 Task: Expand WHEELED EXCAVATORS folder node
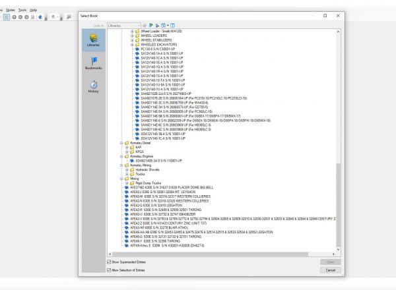(132, 45)
